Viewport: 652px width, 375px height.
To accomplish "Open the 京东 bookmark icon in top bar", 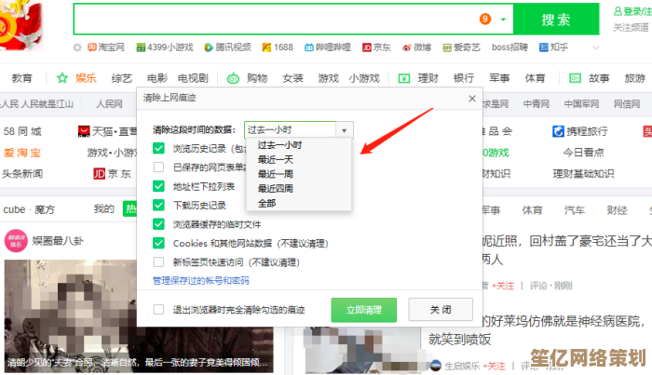I will click(367, 47).
